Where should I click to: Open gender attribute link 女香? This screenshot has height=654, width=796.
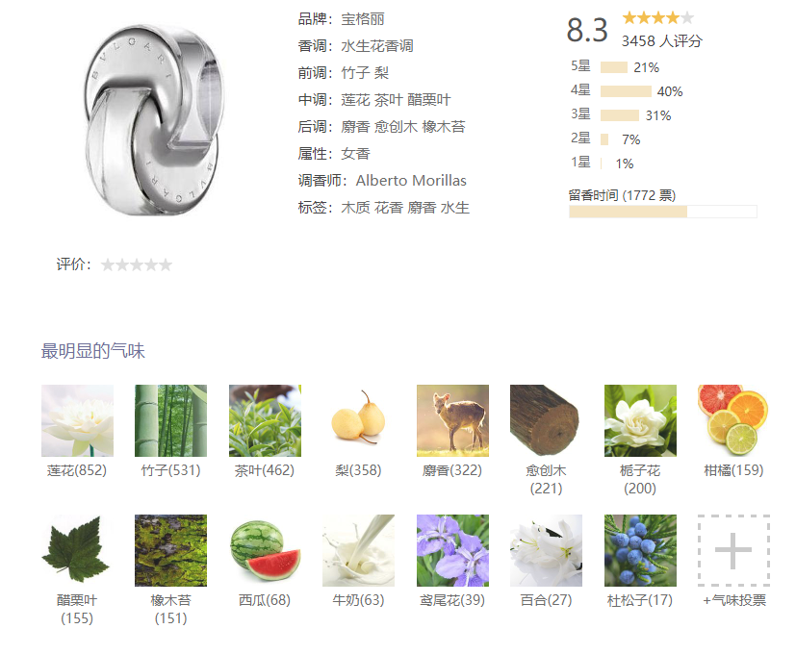355,154
